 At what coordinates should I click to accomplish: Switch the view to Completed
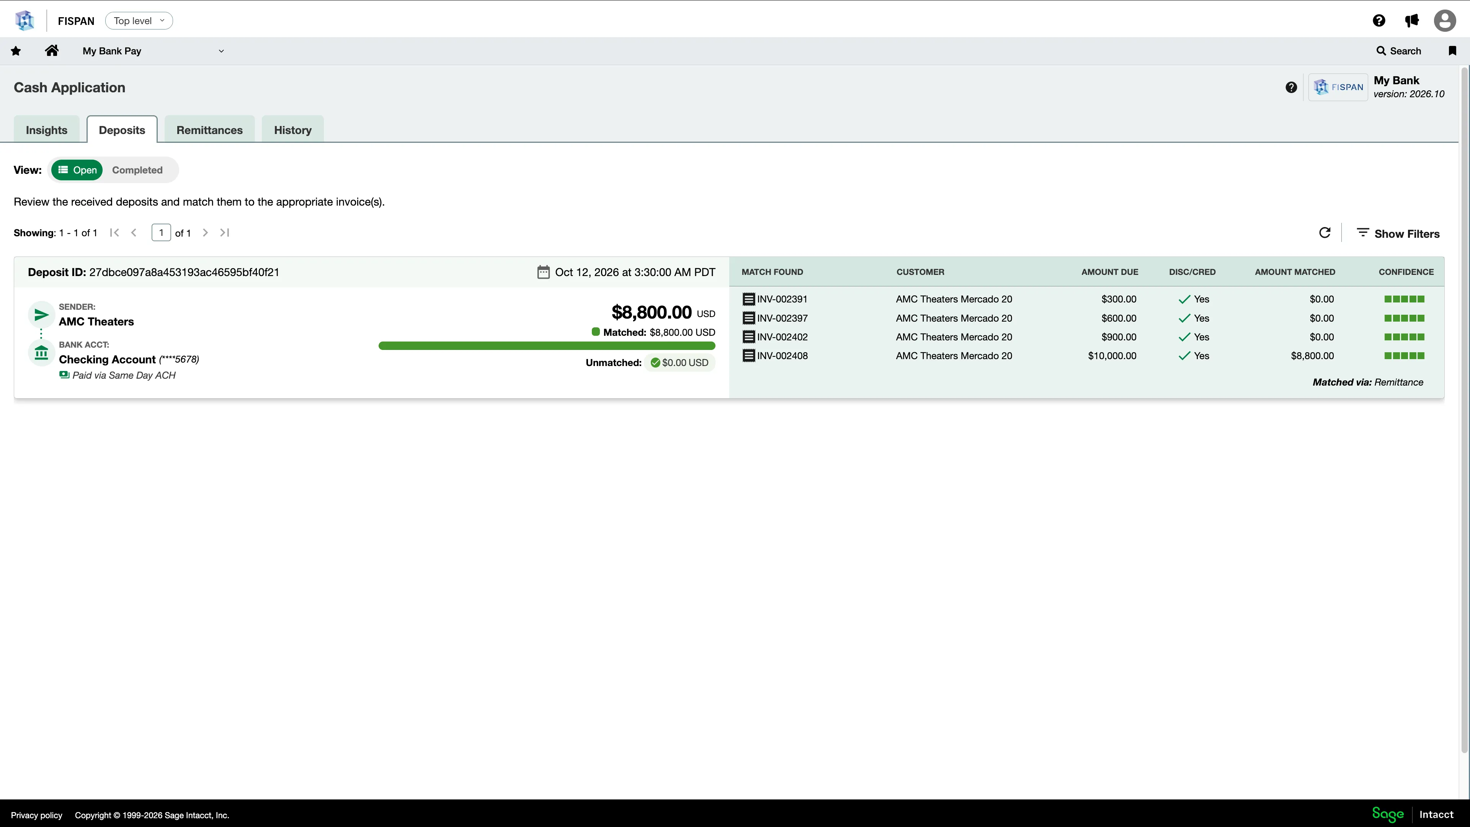137,170
